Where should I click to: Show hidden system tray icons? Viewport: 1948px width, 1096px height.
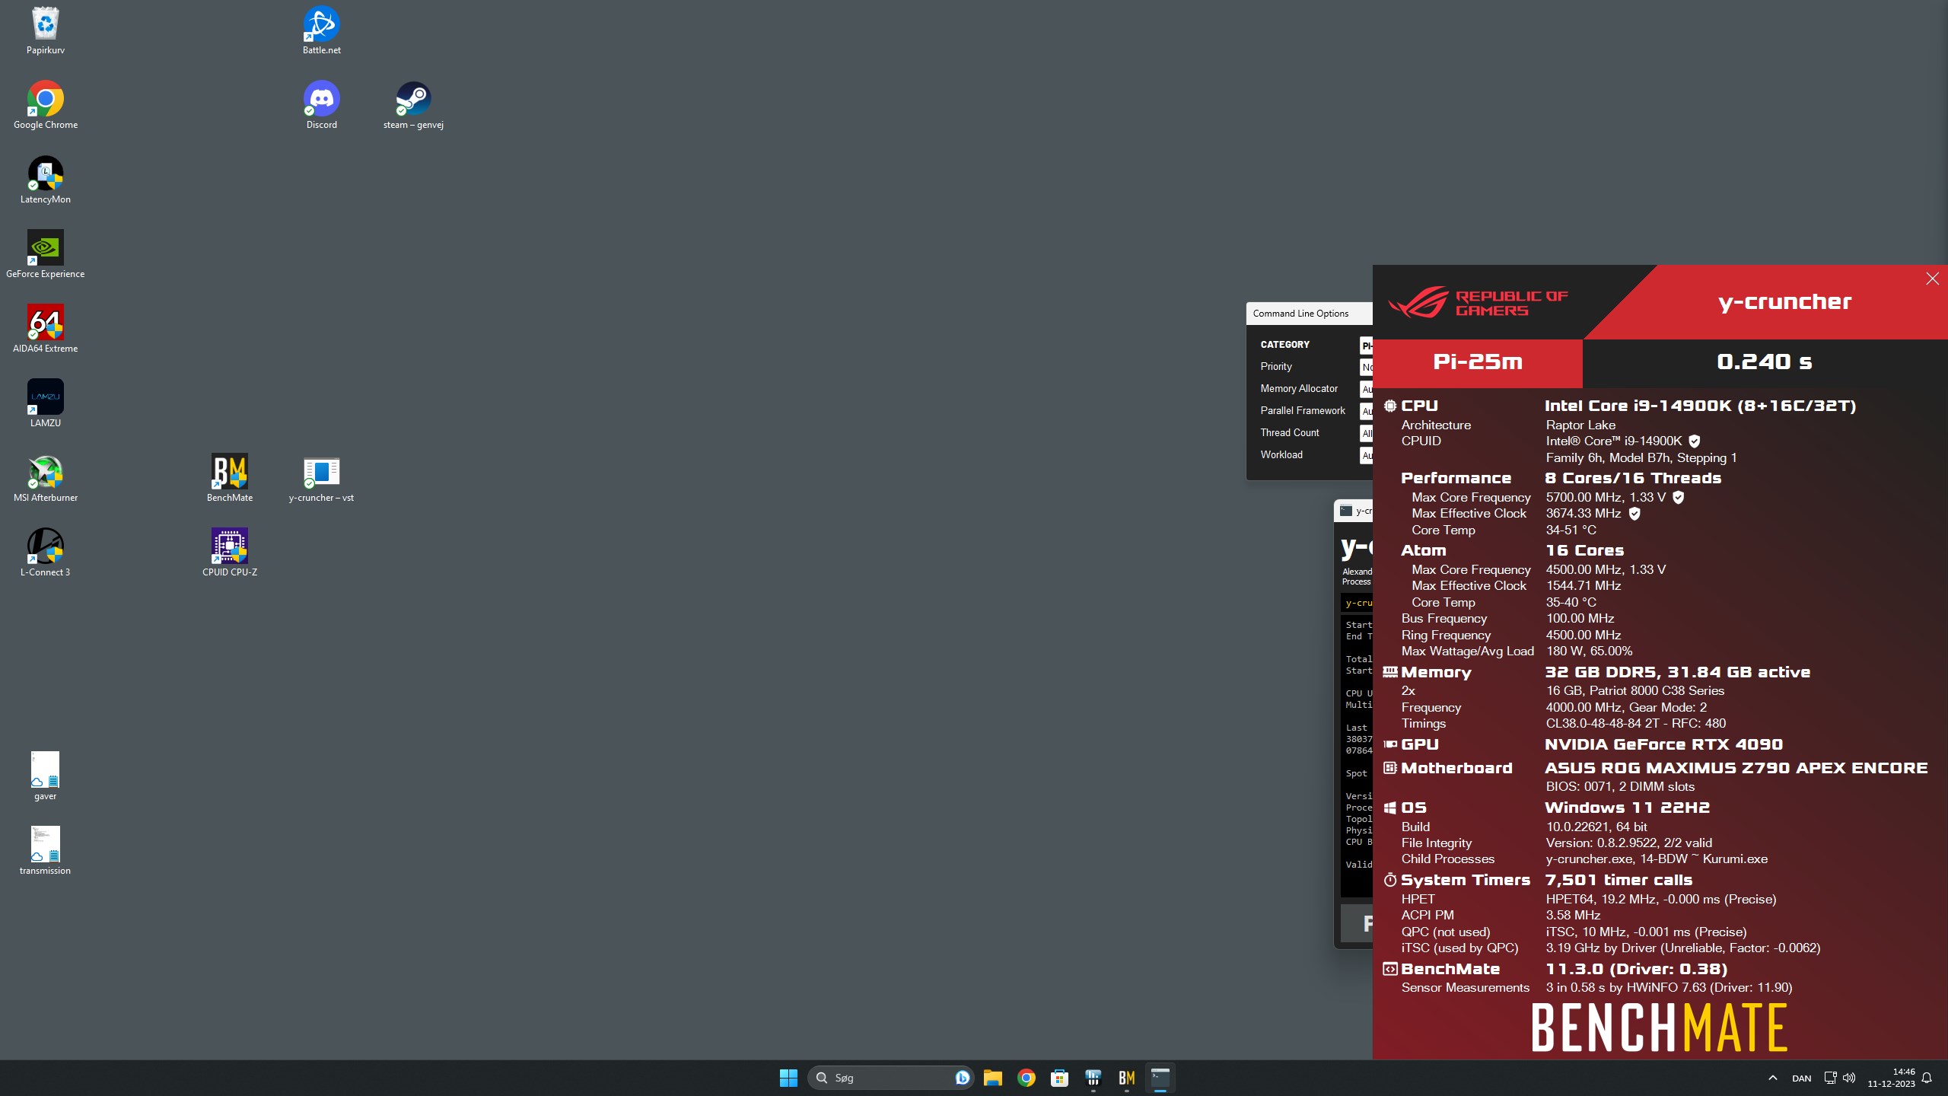1772,1078
